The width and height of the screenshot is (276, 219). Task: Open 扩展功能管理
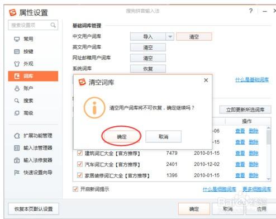(x=37, y=136)
